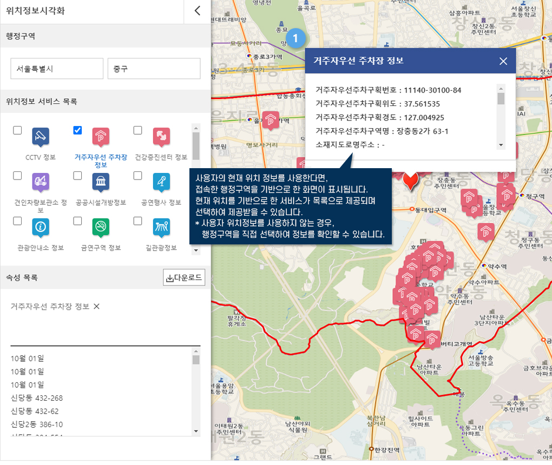The width and height of the screenshot is (552, 465).
Task: Click the 공공시설개방정보 building icon
Action: pyautogui.click(x=101, y=182)
